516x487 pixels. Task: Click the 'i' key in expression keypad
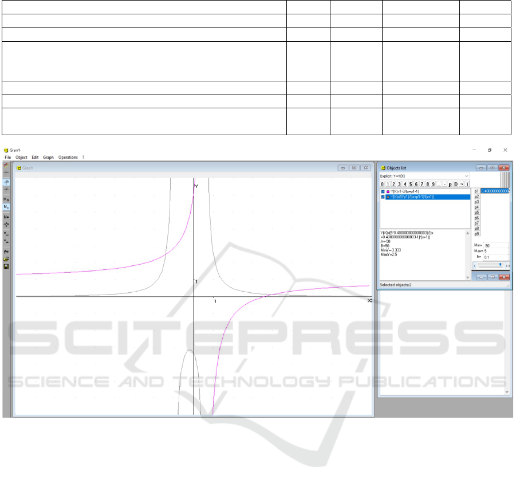coord(467,184)
